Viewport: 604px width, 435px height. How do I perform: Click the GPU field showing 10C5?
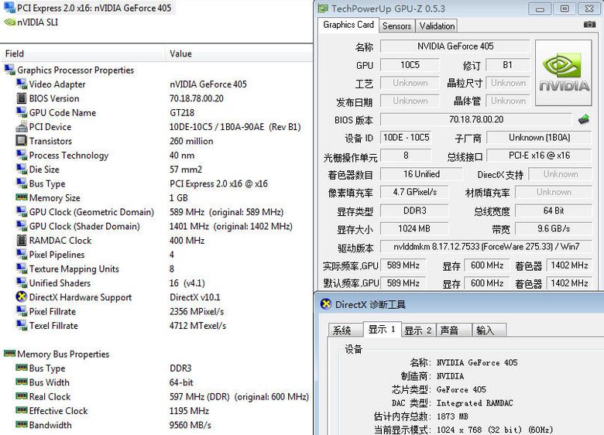click(x=410, y=65)
